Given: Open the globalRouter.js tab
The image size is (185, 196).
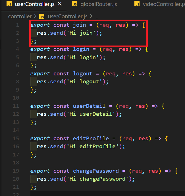Looking at the screenshot, I should click(x=99, y=4).
